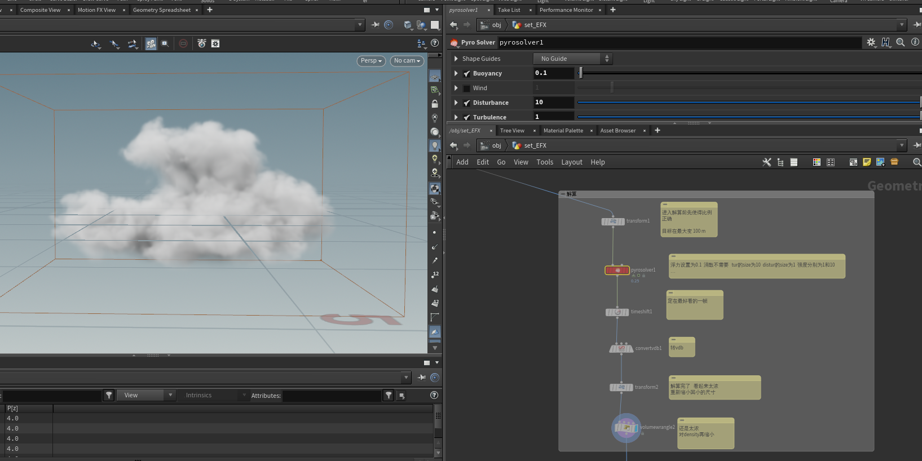Click the No cam camera button
Image resolution: width=922 pixels, height=461 pixels.
coord(407,61)
